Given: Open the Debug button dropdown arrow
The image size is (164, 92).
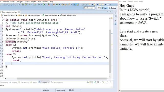Looking at the screenshot, I should pyautogui.click(x=41, y=5).
